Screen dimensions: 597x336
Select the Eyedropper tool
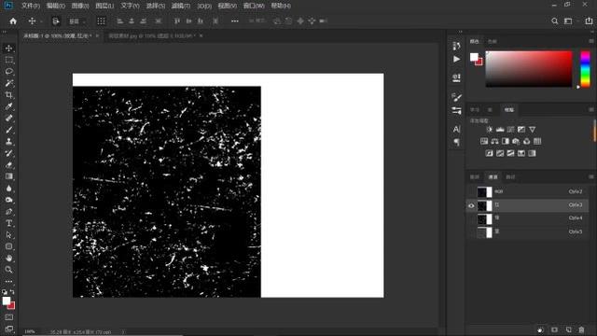pyautogui.click(x=8, y=106)
